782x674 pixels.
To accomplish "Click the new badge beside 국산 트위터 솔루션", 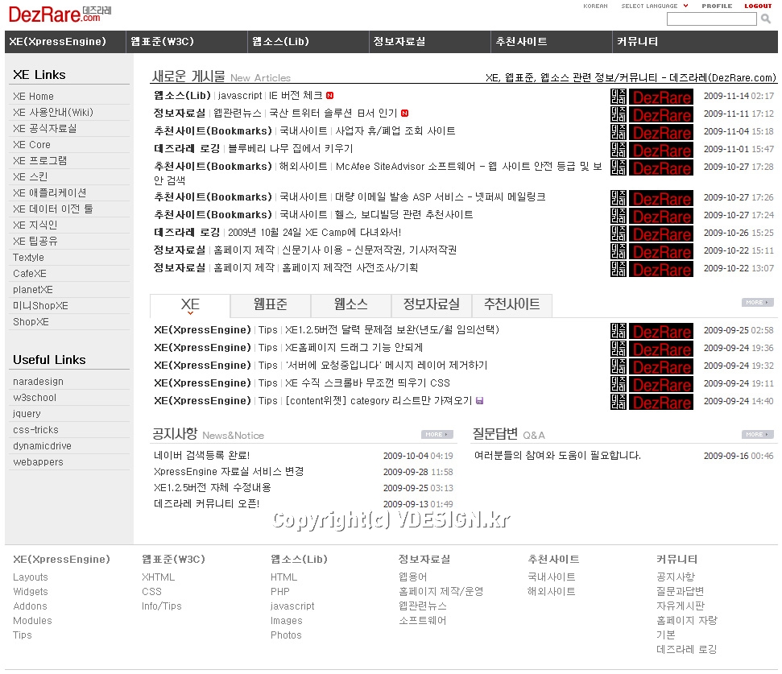I will tap(404, 114).
